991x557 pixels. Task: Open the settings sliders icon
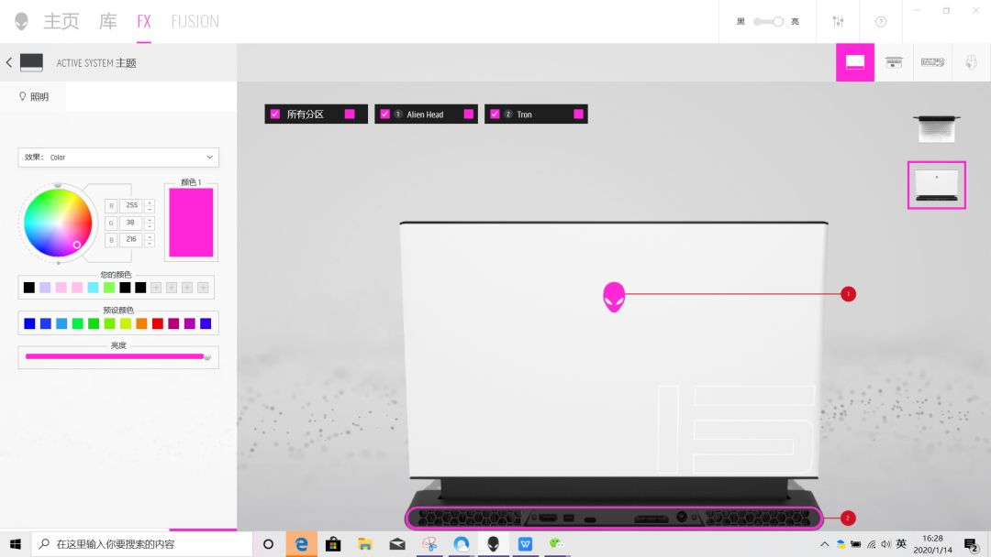coord(838,21)
